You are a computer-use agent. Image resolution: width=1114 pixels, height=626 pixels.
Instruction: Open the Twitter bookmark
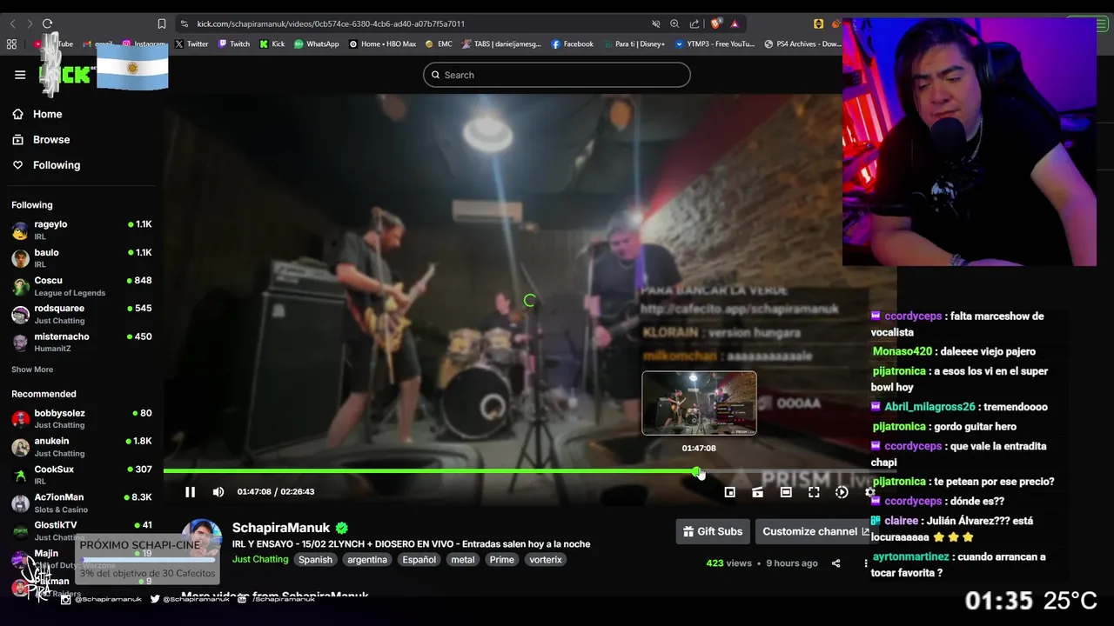[191, 43]
